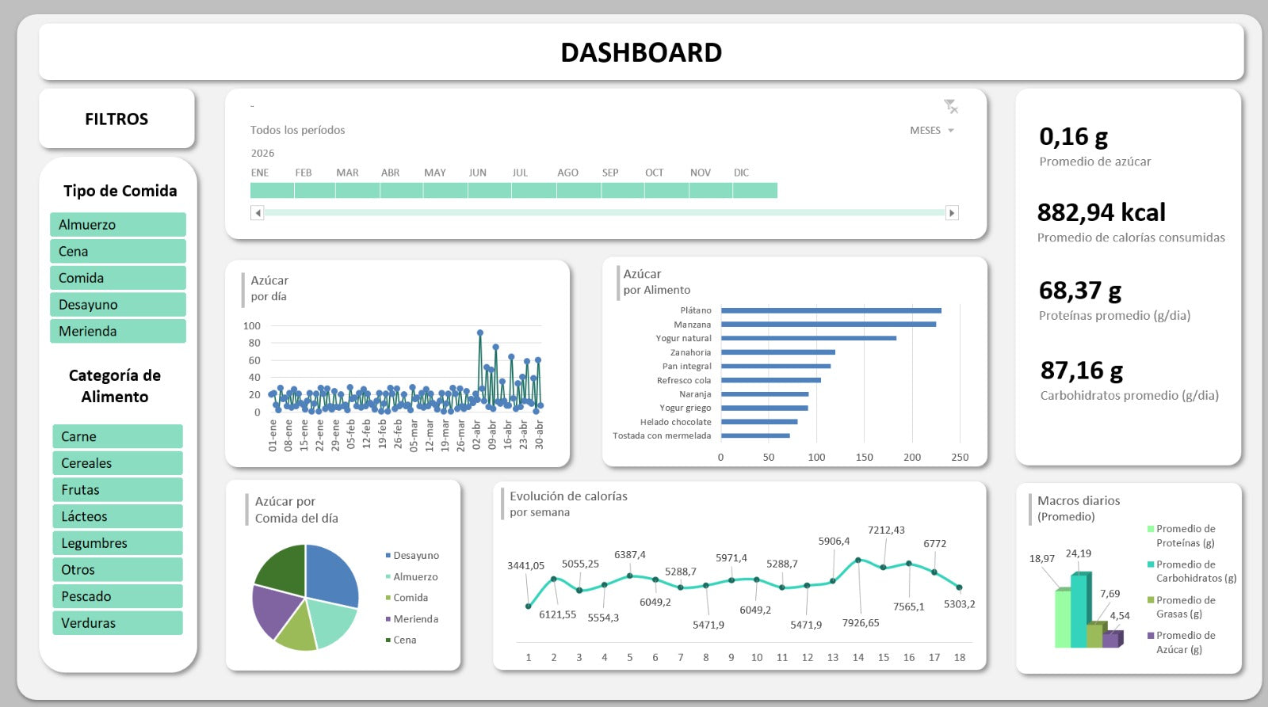Click the Promedio de Carbohidratos legend entry
This screenshot has height=707, width=1268.
(x=1191, y=572)
